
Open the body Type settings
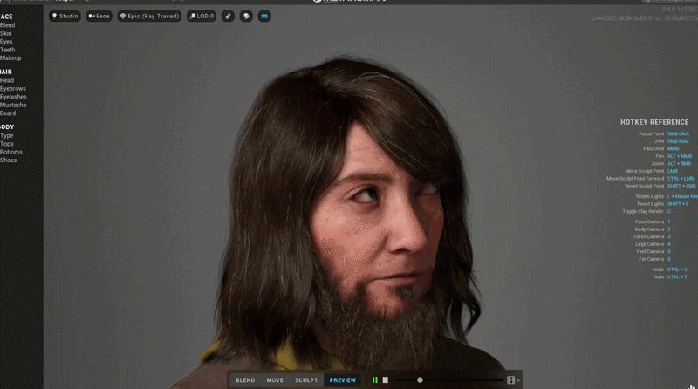(7, 136)
